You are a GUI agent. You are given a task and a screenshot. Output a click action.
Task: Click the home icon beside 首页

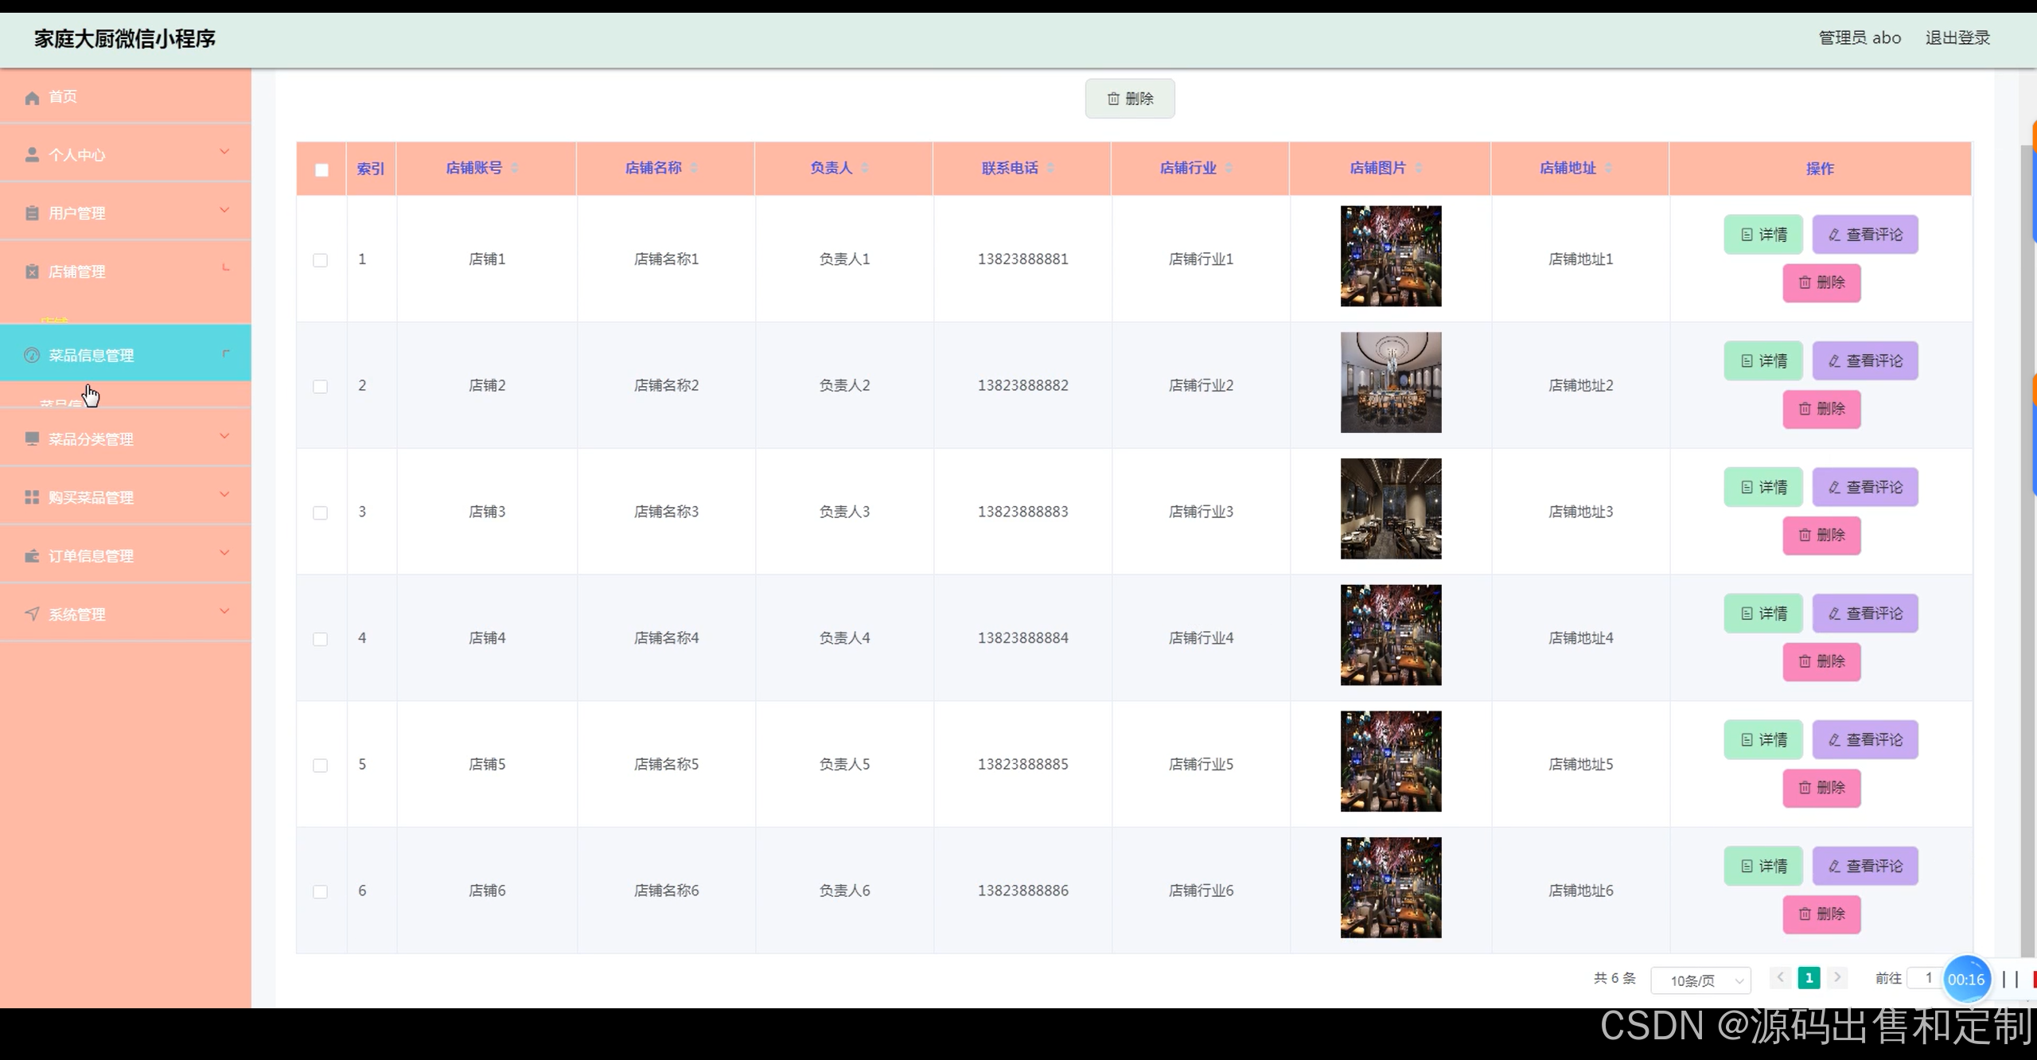coord(32,98)
